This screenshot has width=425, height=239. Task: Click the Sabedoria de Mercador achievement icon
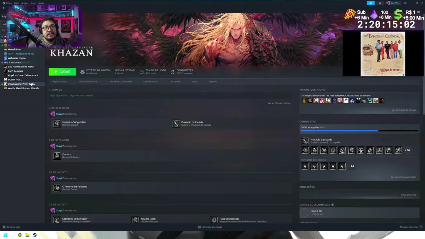pyautogui.click(x=57, y=220)
